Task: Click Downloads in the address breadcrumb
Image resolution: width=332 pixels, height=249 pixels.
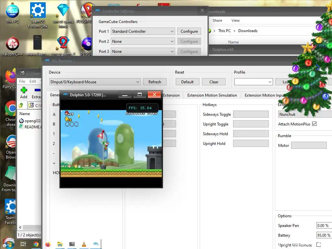Action: coord(248,31)
